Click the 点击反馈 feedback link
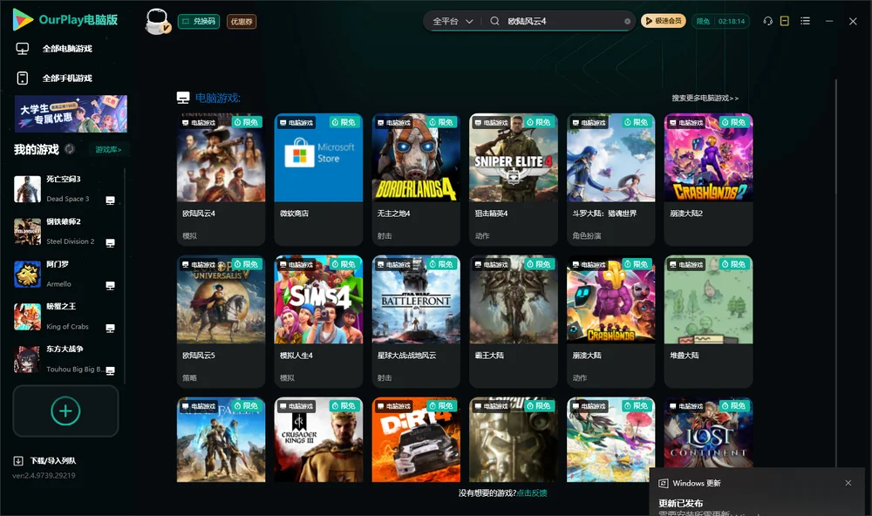872x516 pixels. pyautogui.click(x=532, y=492)
